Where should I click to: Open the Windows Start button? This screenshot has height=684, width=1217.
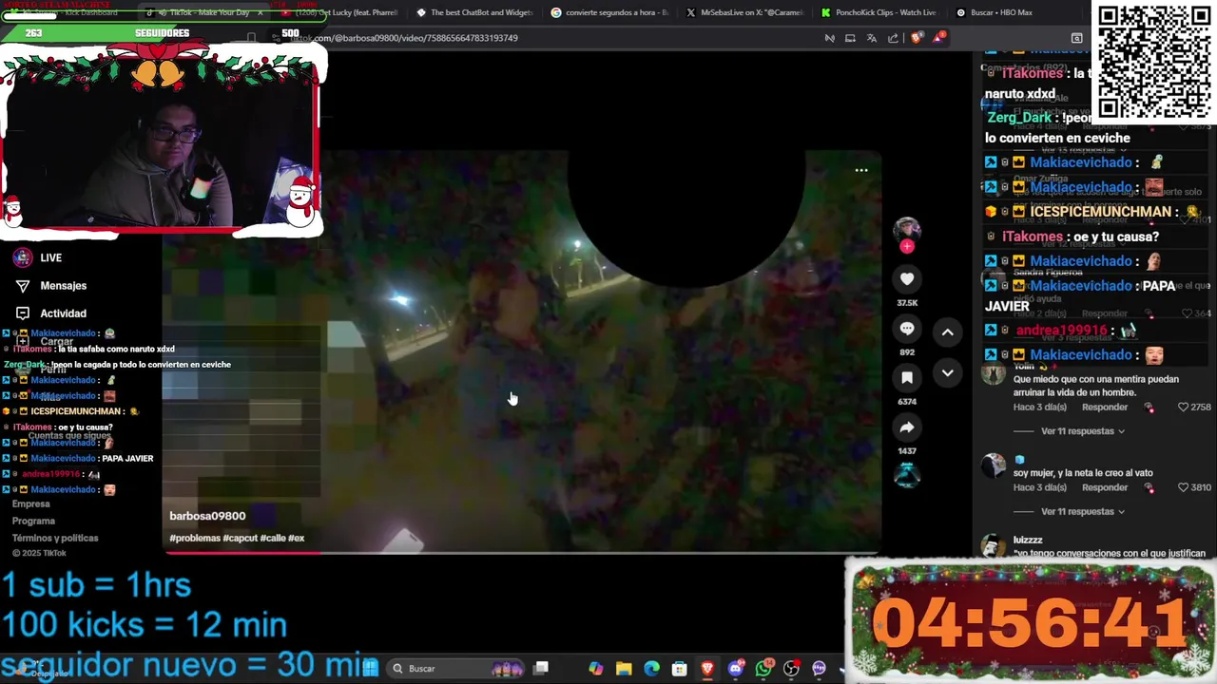(370, 668)
